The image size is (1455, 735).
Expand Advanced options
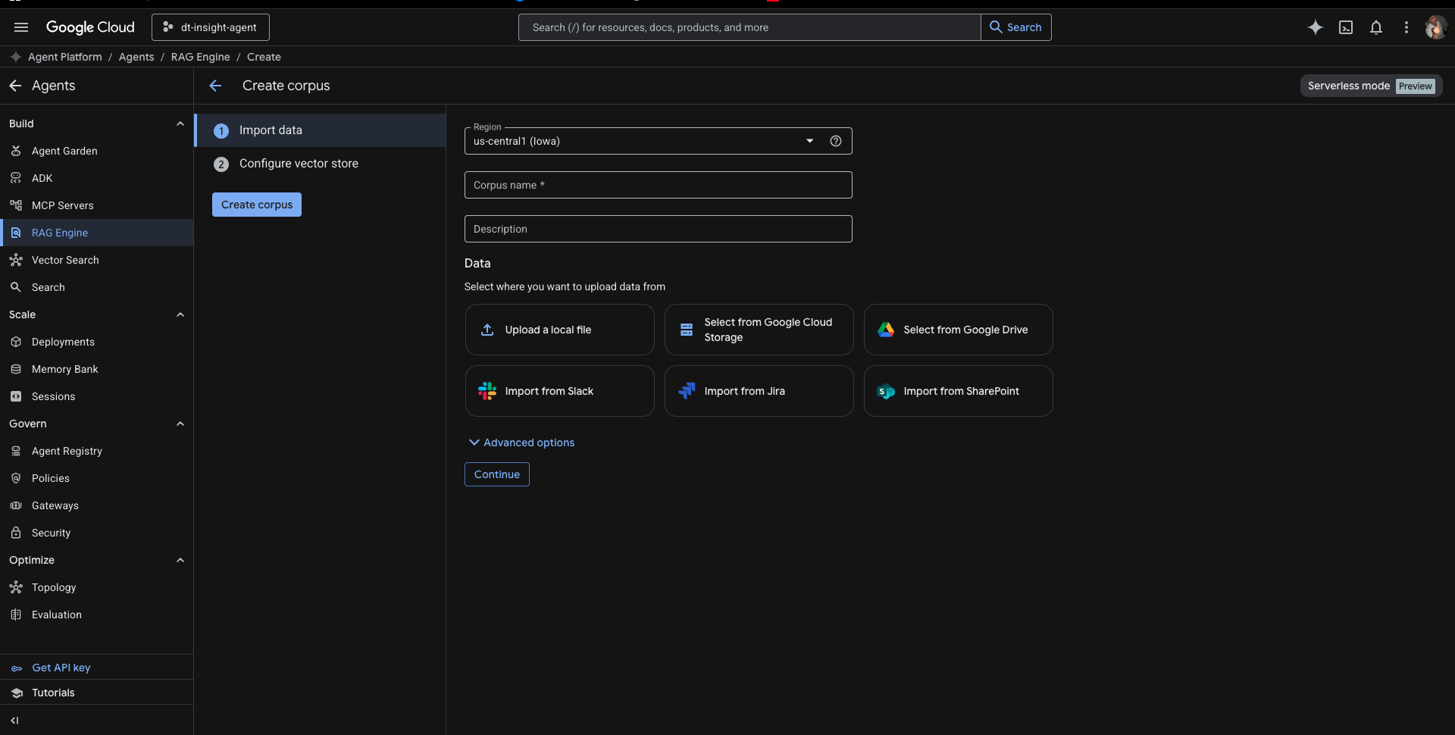tap(521, 443)
